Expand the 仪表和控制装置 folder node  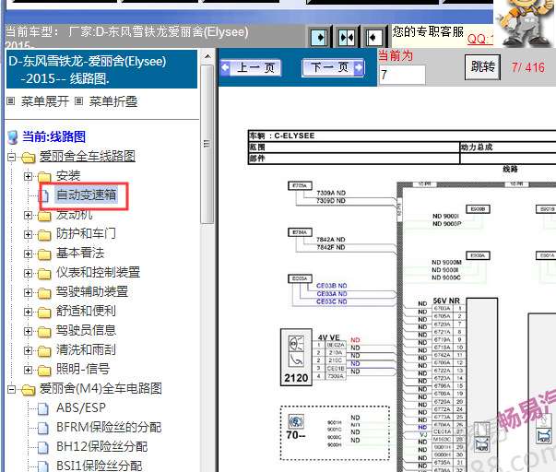coord(28,273)
